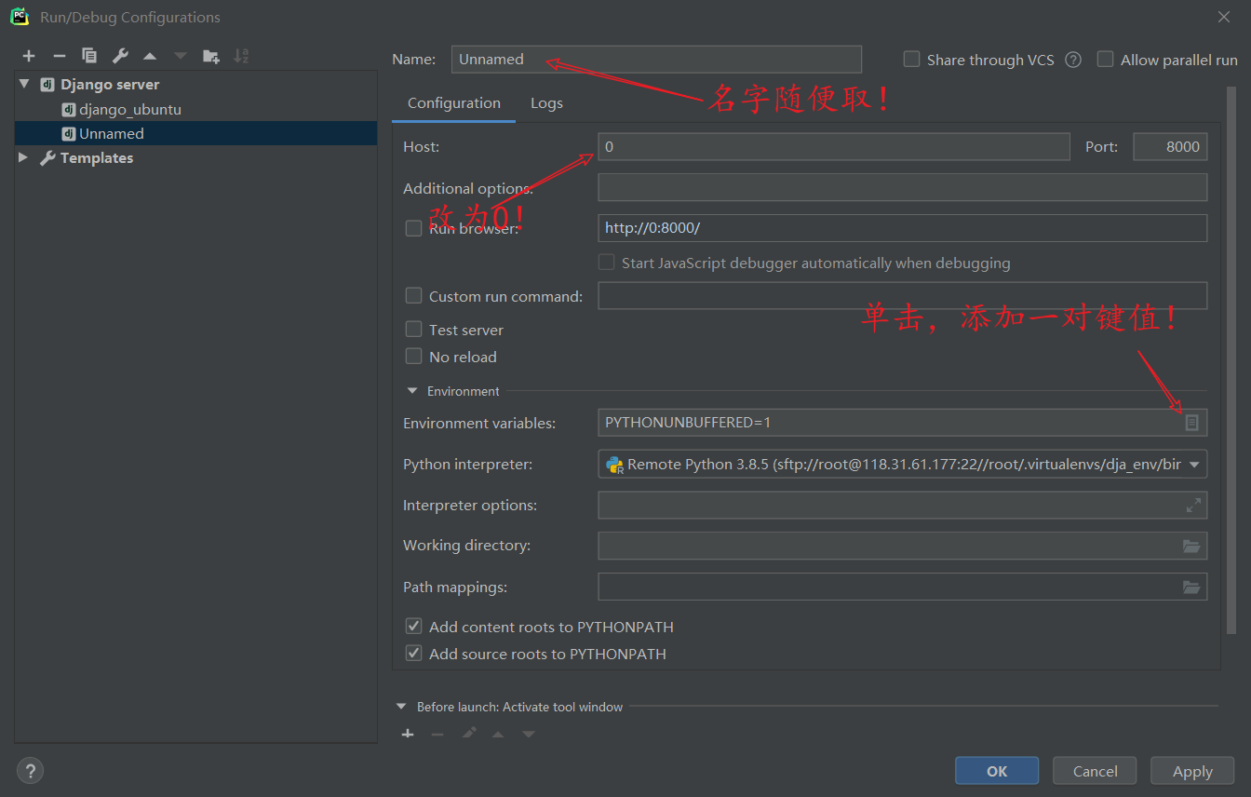Viewport: 1251px width, 797px height.
Task: Uncheck Add content roots to PYTHONPATH
Action: pos(414,627)
